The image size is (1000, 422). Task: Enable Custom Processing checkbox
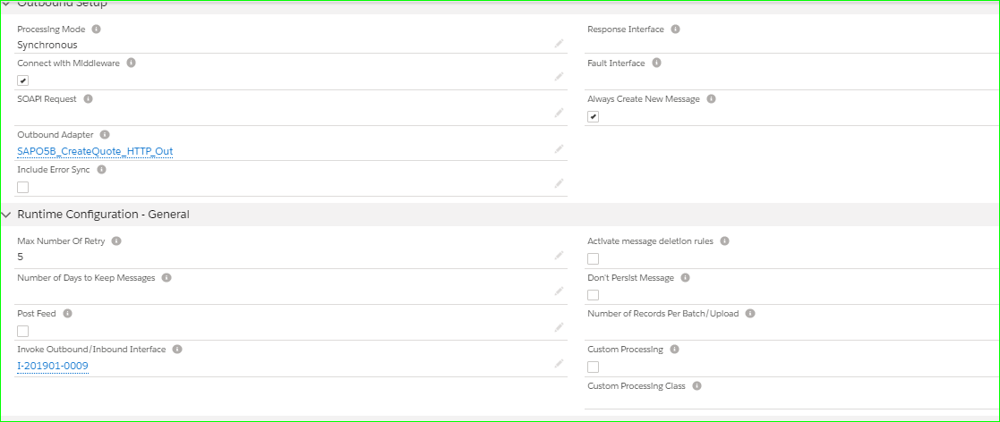[594, 367]
